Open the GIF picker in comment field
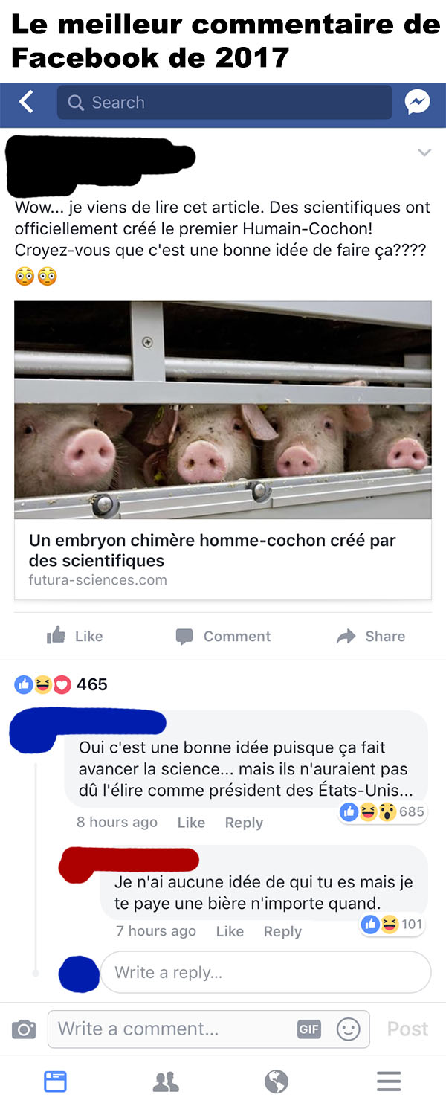 [308, 1029]
